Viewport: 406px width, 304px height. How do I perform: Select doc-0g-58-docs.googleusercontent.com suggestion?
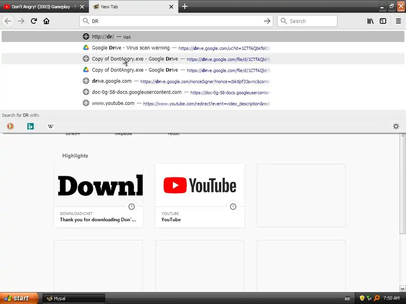click(x=203, y=92)
